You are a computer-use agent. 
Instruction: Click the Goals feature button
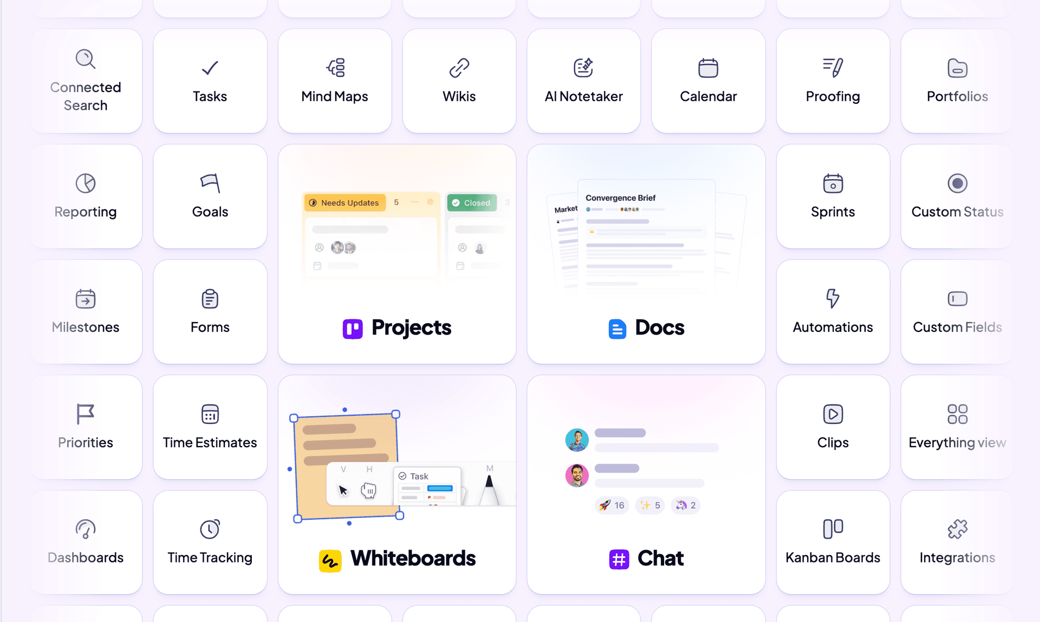click(x=210, y=194)
